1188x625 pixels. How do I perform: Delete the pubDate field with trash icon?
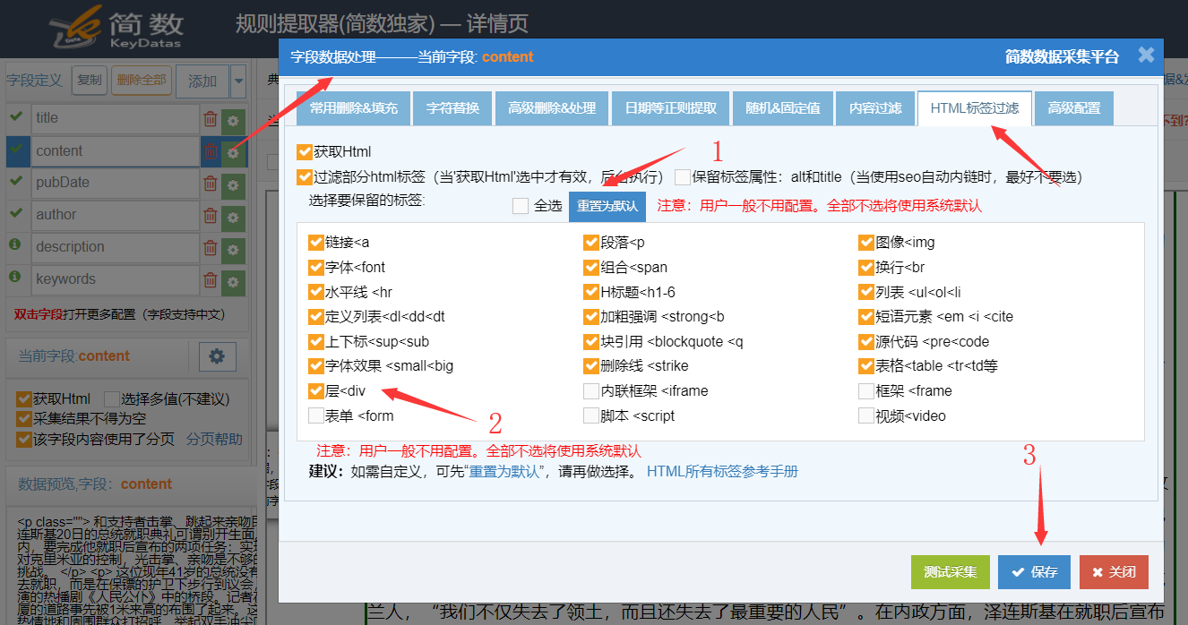(x=210, y=184)
